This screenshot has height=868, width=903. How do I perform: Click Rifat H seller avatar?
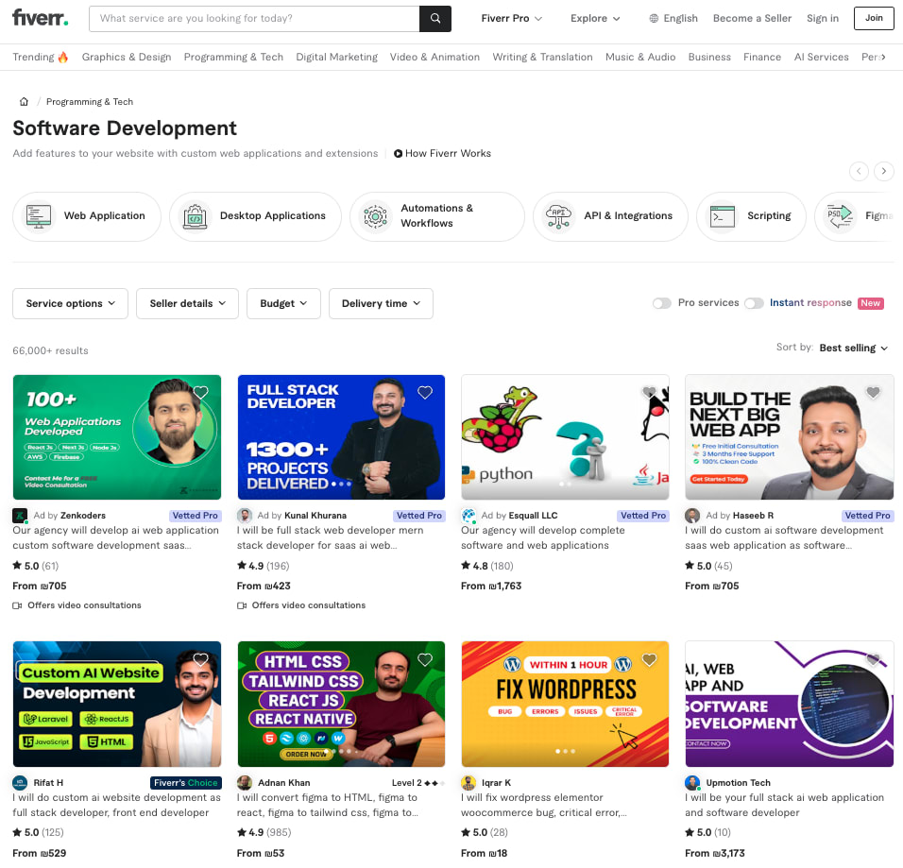(x=20, y=783)
